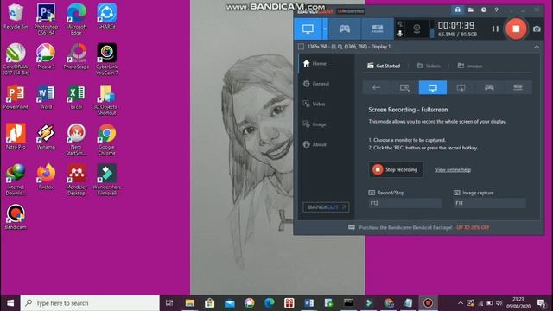This screenshot has height=311, width=553.
Task: Select the screen recording mode button
Action: 308,29
